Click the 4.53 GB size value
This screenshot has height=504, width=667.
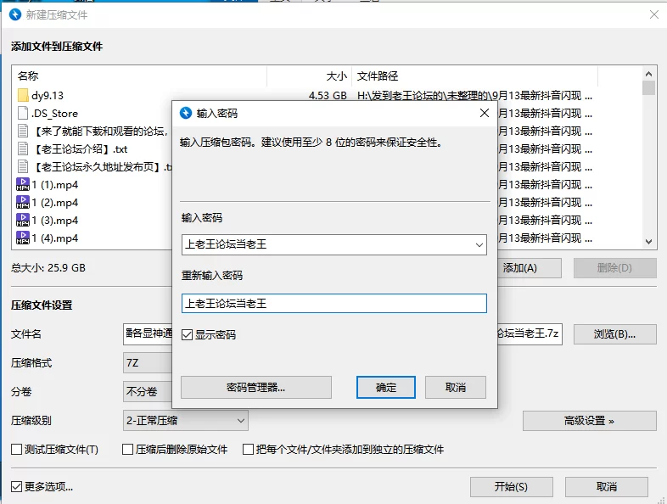click(x=328, y=95)
